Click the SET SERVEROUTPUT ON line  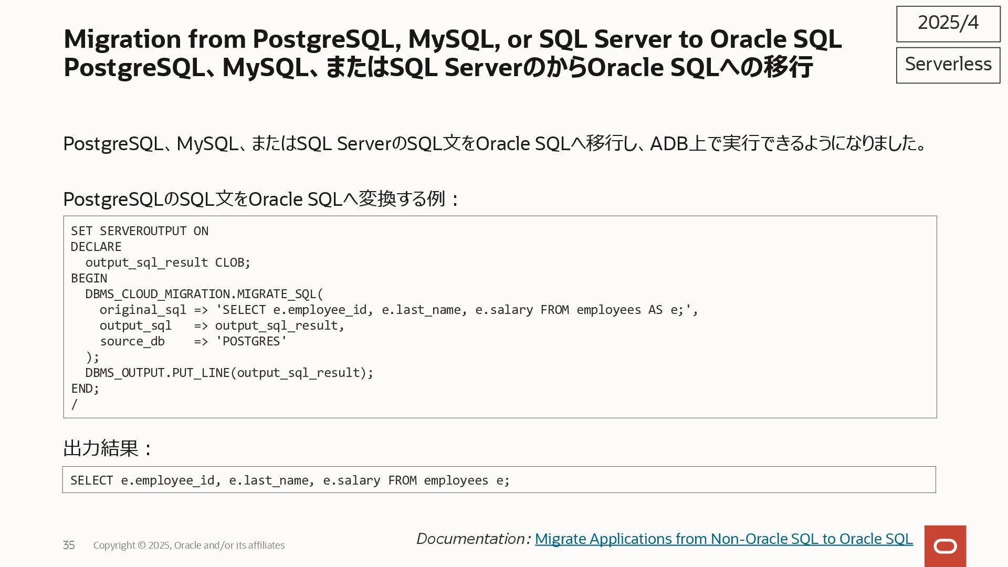140,231
